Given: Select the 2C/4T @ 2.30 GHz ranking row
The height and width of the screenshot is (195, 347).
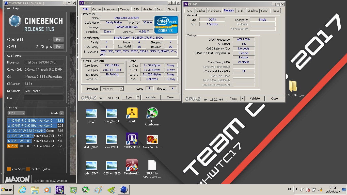Looking at the screenshot, I should (x=36, y=146).
